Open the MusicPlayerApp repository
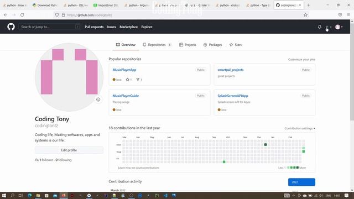354x199 pixels. pos(124,70)
